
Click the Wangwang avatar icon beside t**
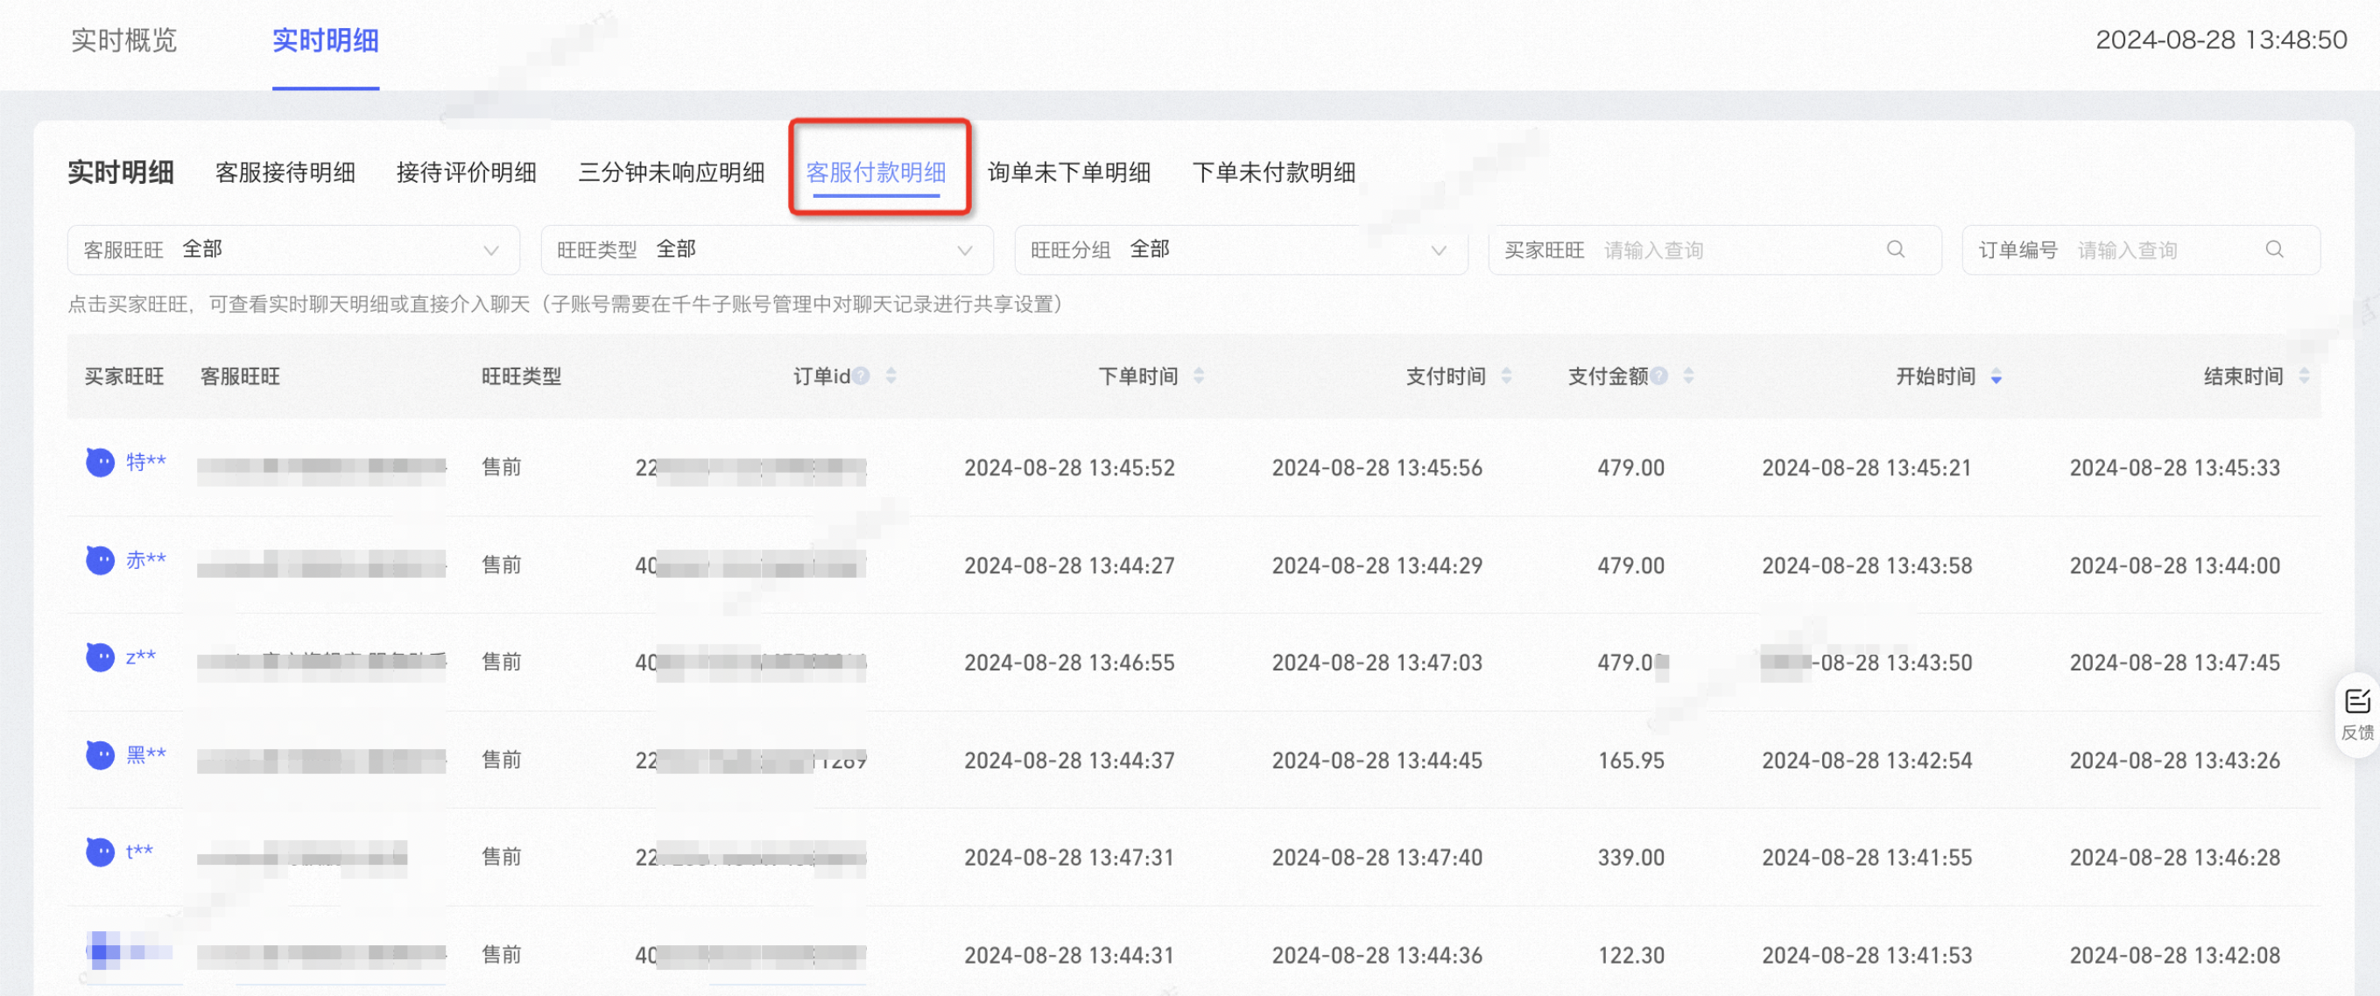point(100,852)
